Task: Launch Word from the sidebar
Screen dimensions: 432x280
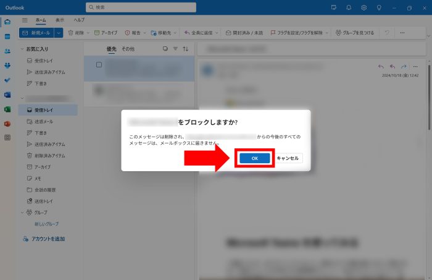Action: point(7,95)
